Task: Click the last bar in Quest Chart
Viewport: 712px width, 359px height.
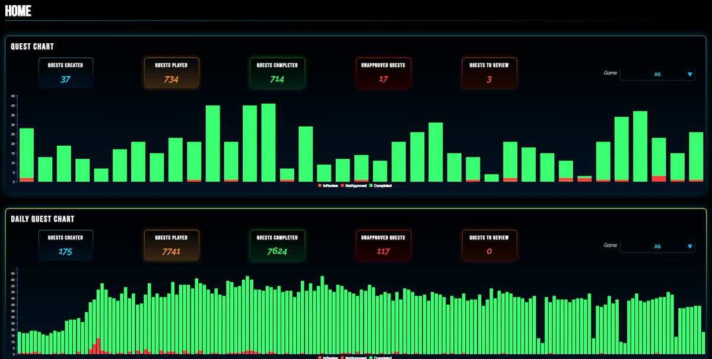Action: 696,157
